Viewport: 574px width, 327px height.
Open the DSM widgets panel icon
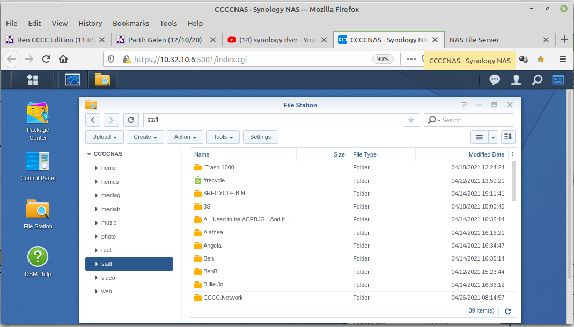[558, 80]
